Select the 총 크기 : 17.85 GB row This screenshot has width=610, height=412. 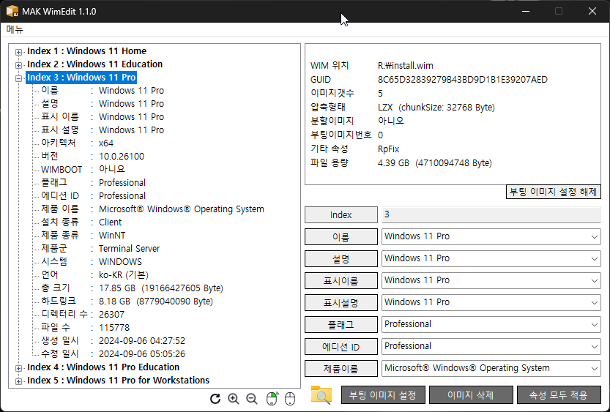point(133,288)
